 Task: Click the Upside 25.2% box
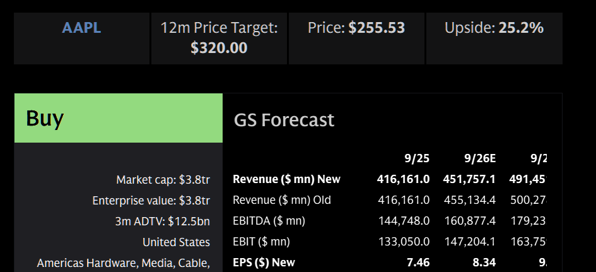pyautogui.click(x=494, y=28)
